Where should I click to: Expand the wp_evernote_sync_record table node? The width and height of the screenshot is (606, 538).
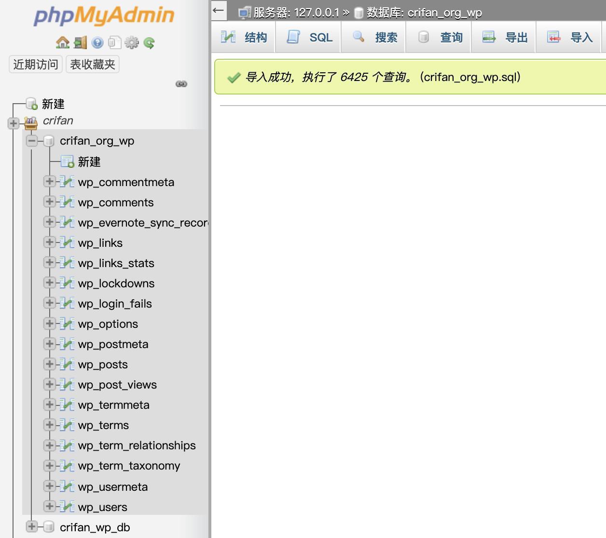pos(49,222)
